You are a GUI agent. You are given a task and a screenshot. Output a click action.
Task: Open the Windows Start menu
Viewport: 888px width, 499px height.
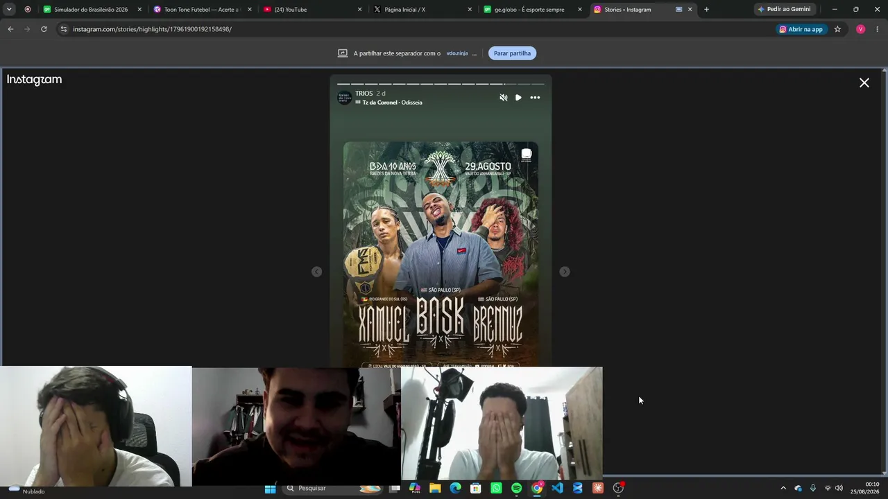(270, 489)
